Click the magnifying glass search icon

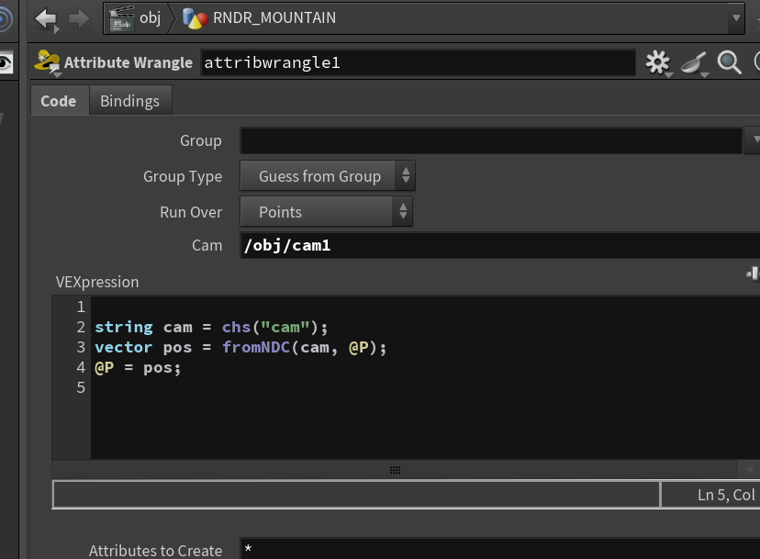click(x=729, y=62)
